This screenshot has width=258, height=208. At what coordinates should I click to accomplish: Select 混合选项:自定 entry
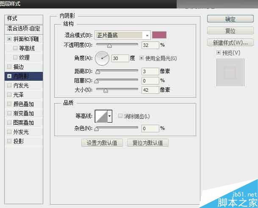coord(24,29)
